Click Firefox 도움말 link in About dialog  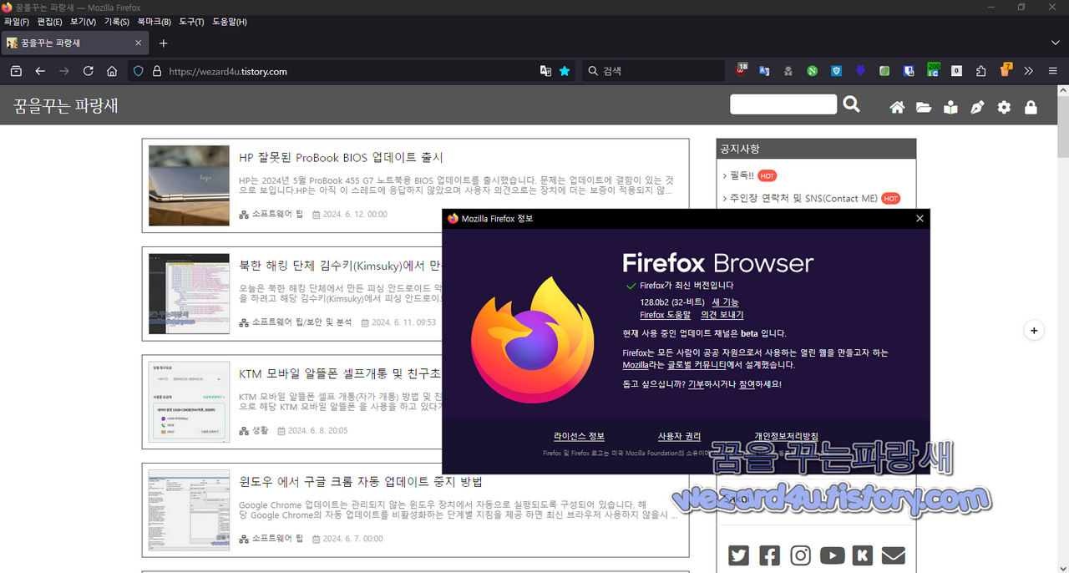[x=666, y=315]
